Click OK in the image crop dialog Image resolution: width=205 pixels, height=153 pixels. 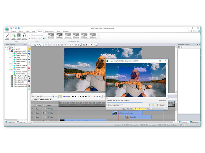tap(153, 105)
